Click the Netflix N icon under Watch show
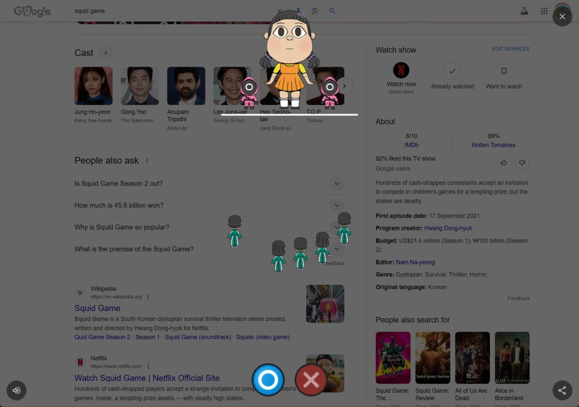Image resolution: width=579 pixels, height=407 pixels. (401, 70)
